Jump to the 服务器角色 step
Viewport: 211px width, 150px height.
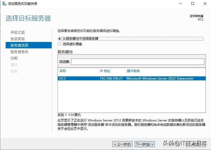coord(19,52)
